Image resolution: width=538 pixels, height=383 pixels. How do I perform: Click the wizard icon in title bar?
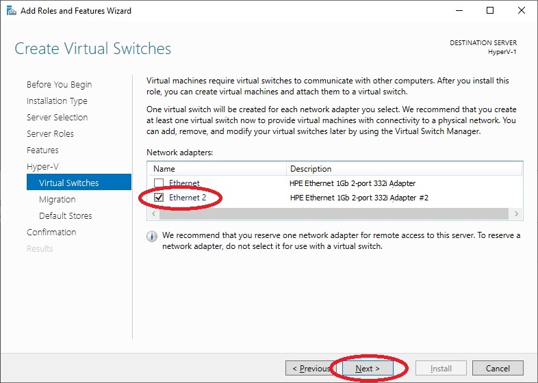pos(12,11)
